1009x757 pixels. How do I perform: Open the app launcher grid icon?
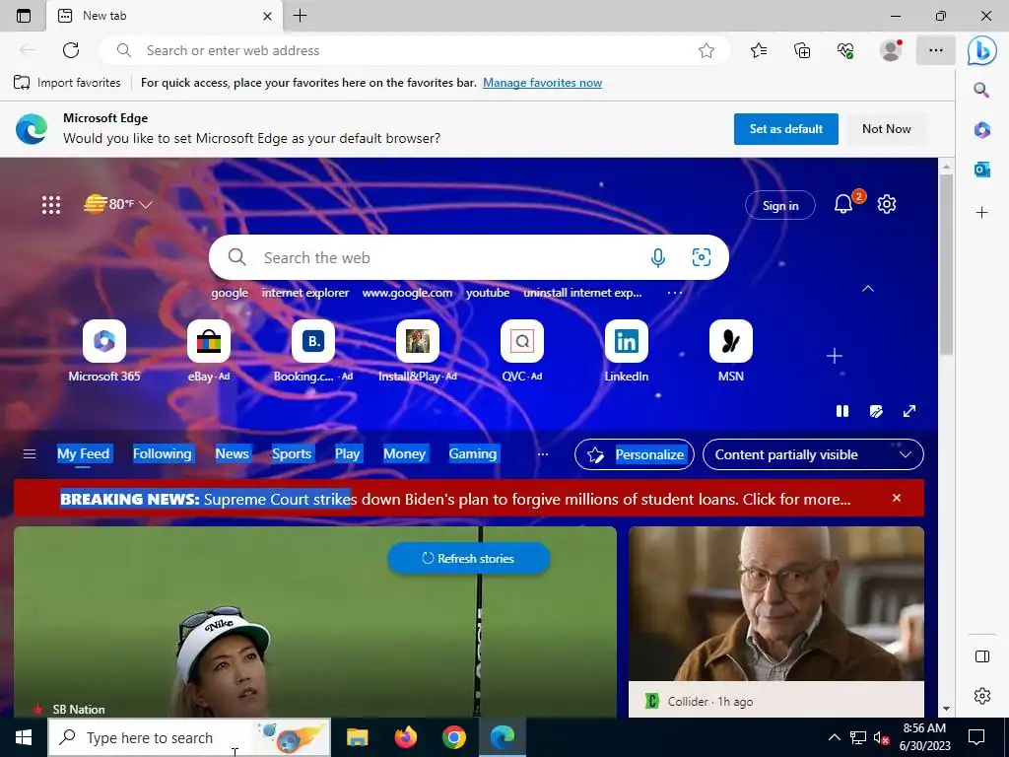click(51, 205)
